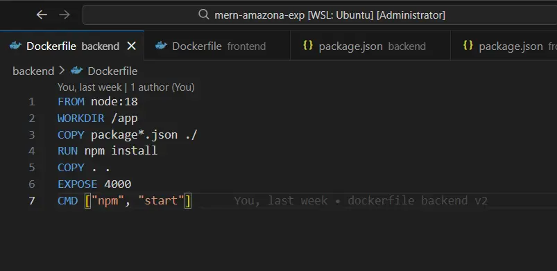Click the 'dockerfile backend v2' blame annotation

418,201
